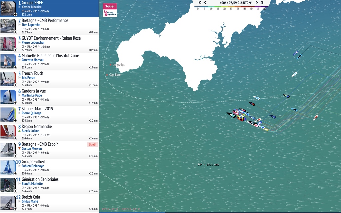This screenshot has height=213, width=341.
Task: Open the Groupe SNEF boat photo
Action: tap(8, 8)
